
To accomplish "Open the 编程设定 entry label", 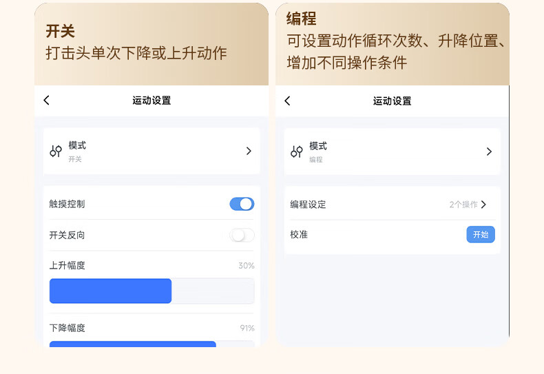I will click(x=308, y=205).
